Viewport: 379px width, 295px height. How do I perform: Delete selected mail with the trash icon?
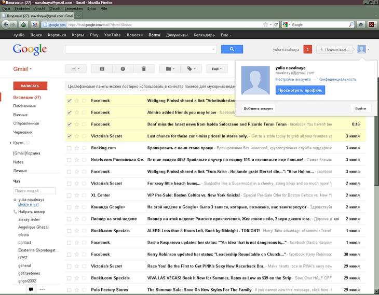click(144, 69)
